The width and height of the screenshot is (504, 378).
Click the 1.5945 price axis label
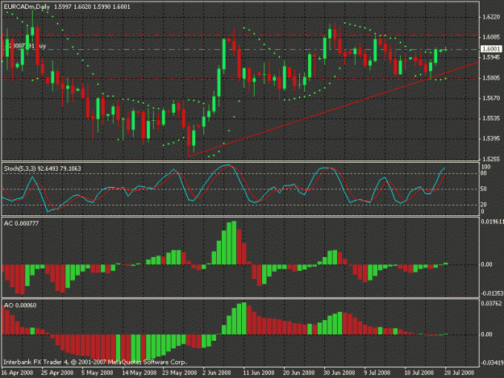[491, 57]
